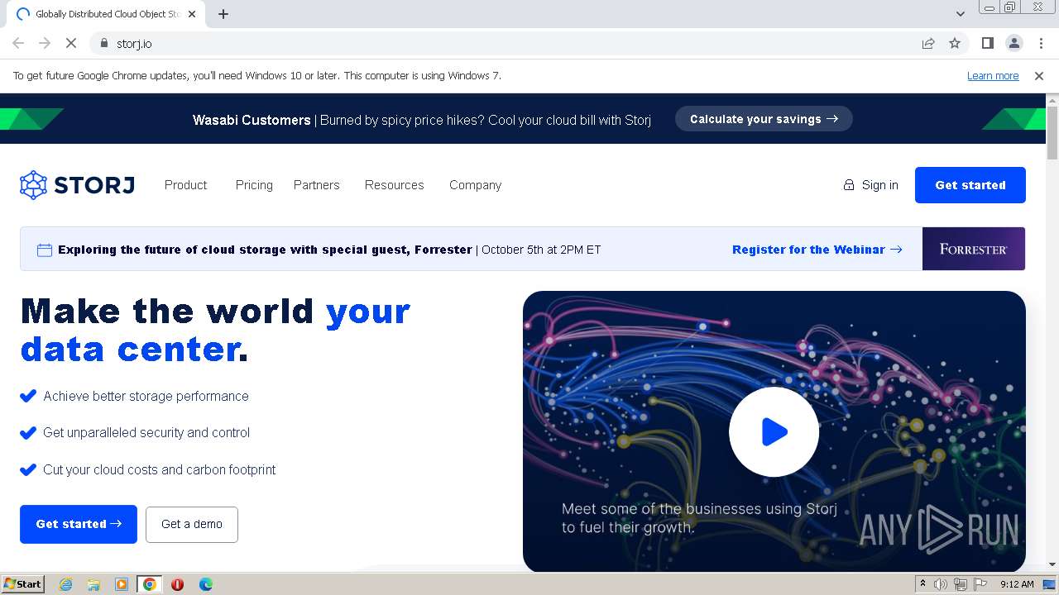The image size is (1059, 595).
Task: Open the share page icon in the address bar
Action: point(928,43)
